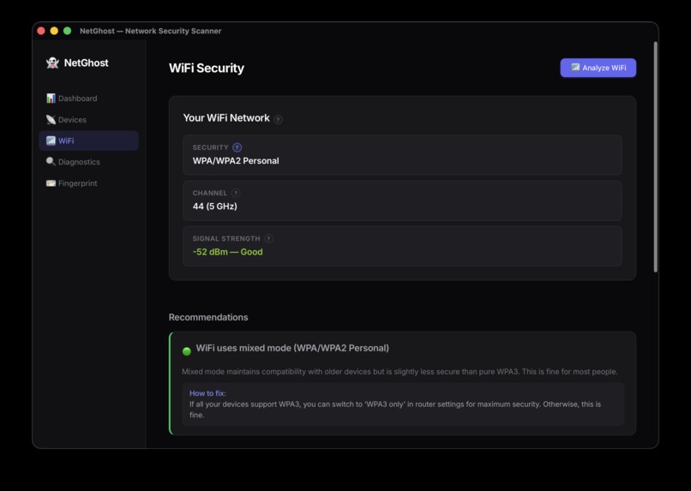Click the WiFi Security page heading
This screenshot has height=491, width=691.
207,69
